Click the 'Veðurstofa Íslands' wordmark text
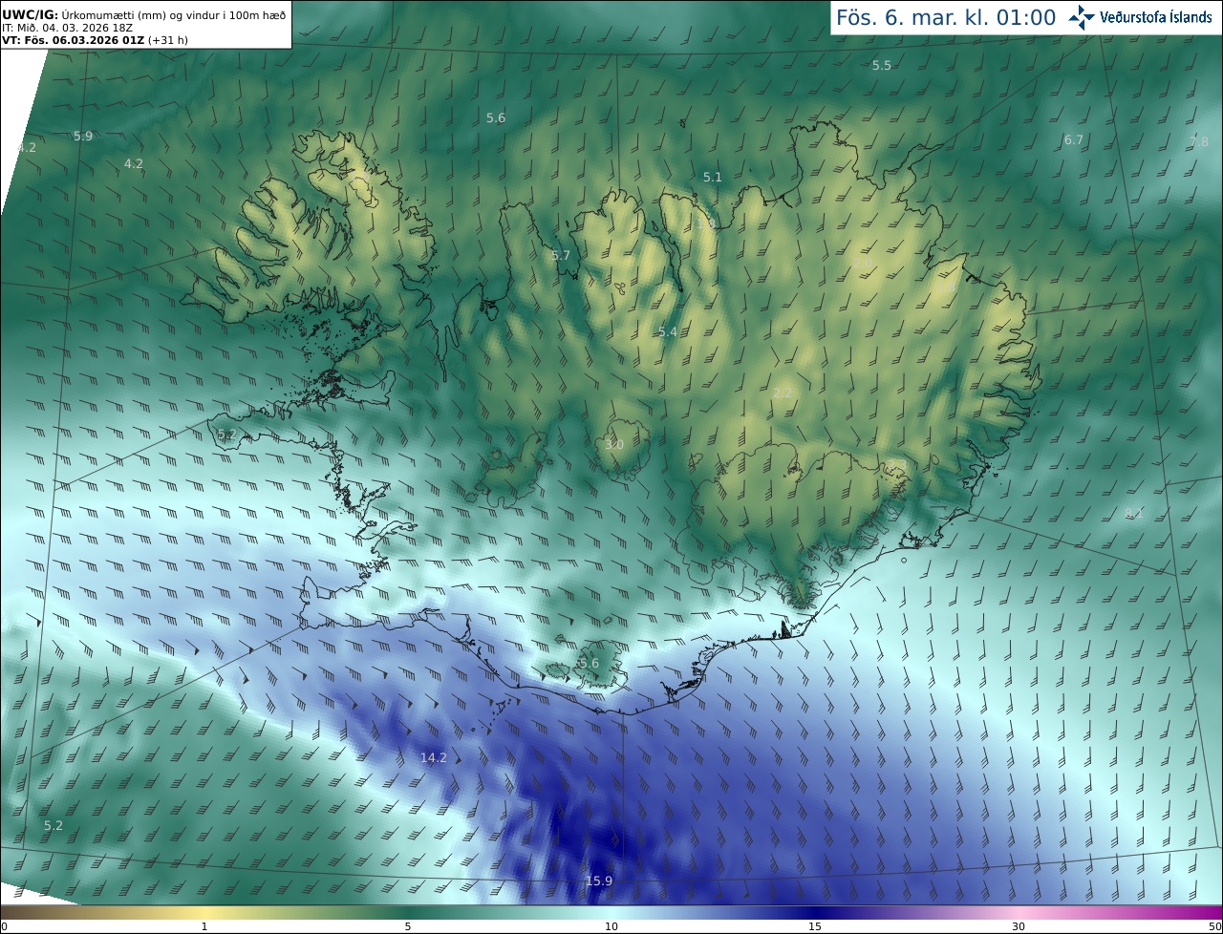This screenshot has height=934, width=1223. coord(1155,17)
